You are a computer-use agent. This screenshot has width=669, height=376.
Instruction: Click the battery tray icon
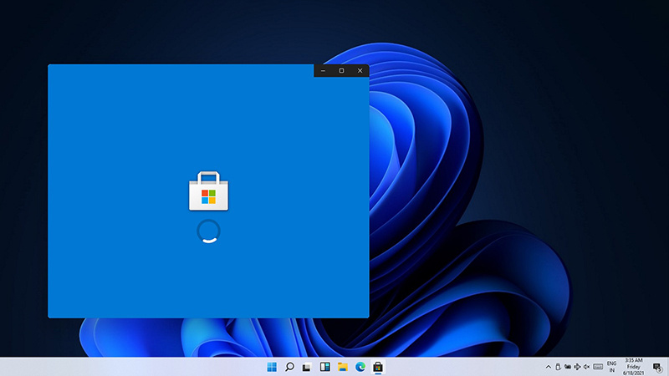pyautogui.click(x=568, y=367)
